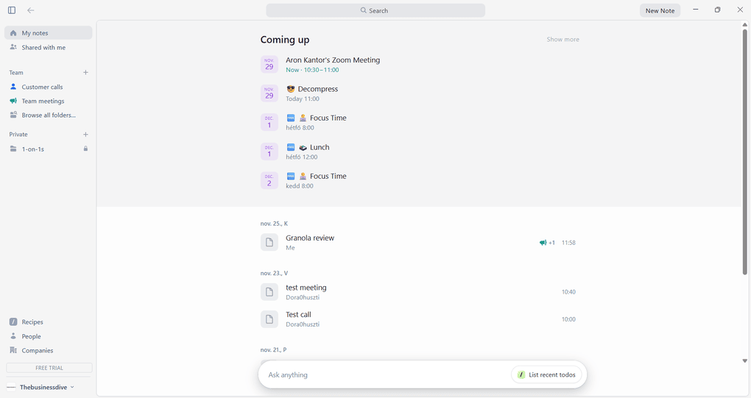Viewport: 751px width, 398px height.
Task: Browse all folders
Action: point(49,116)
